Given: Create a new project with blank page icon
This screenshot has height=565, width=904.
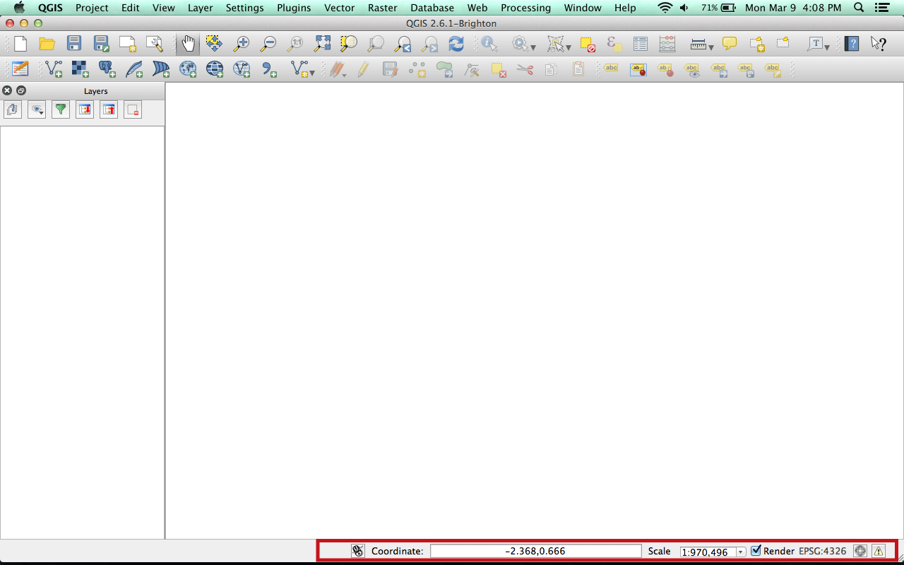Looking at the screenshot, I should (x=20, y=44).
